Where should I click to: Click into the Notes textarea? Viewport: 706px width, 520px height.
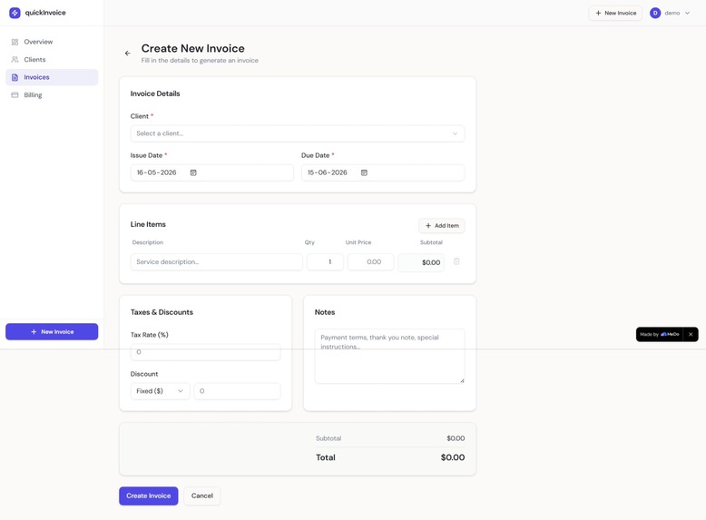[389, 356]
